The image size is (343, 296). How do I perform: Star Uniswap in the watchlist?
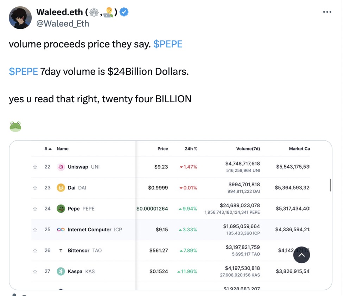pos(35,167)
